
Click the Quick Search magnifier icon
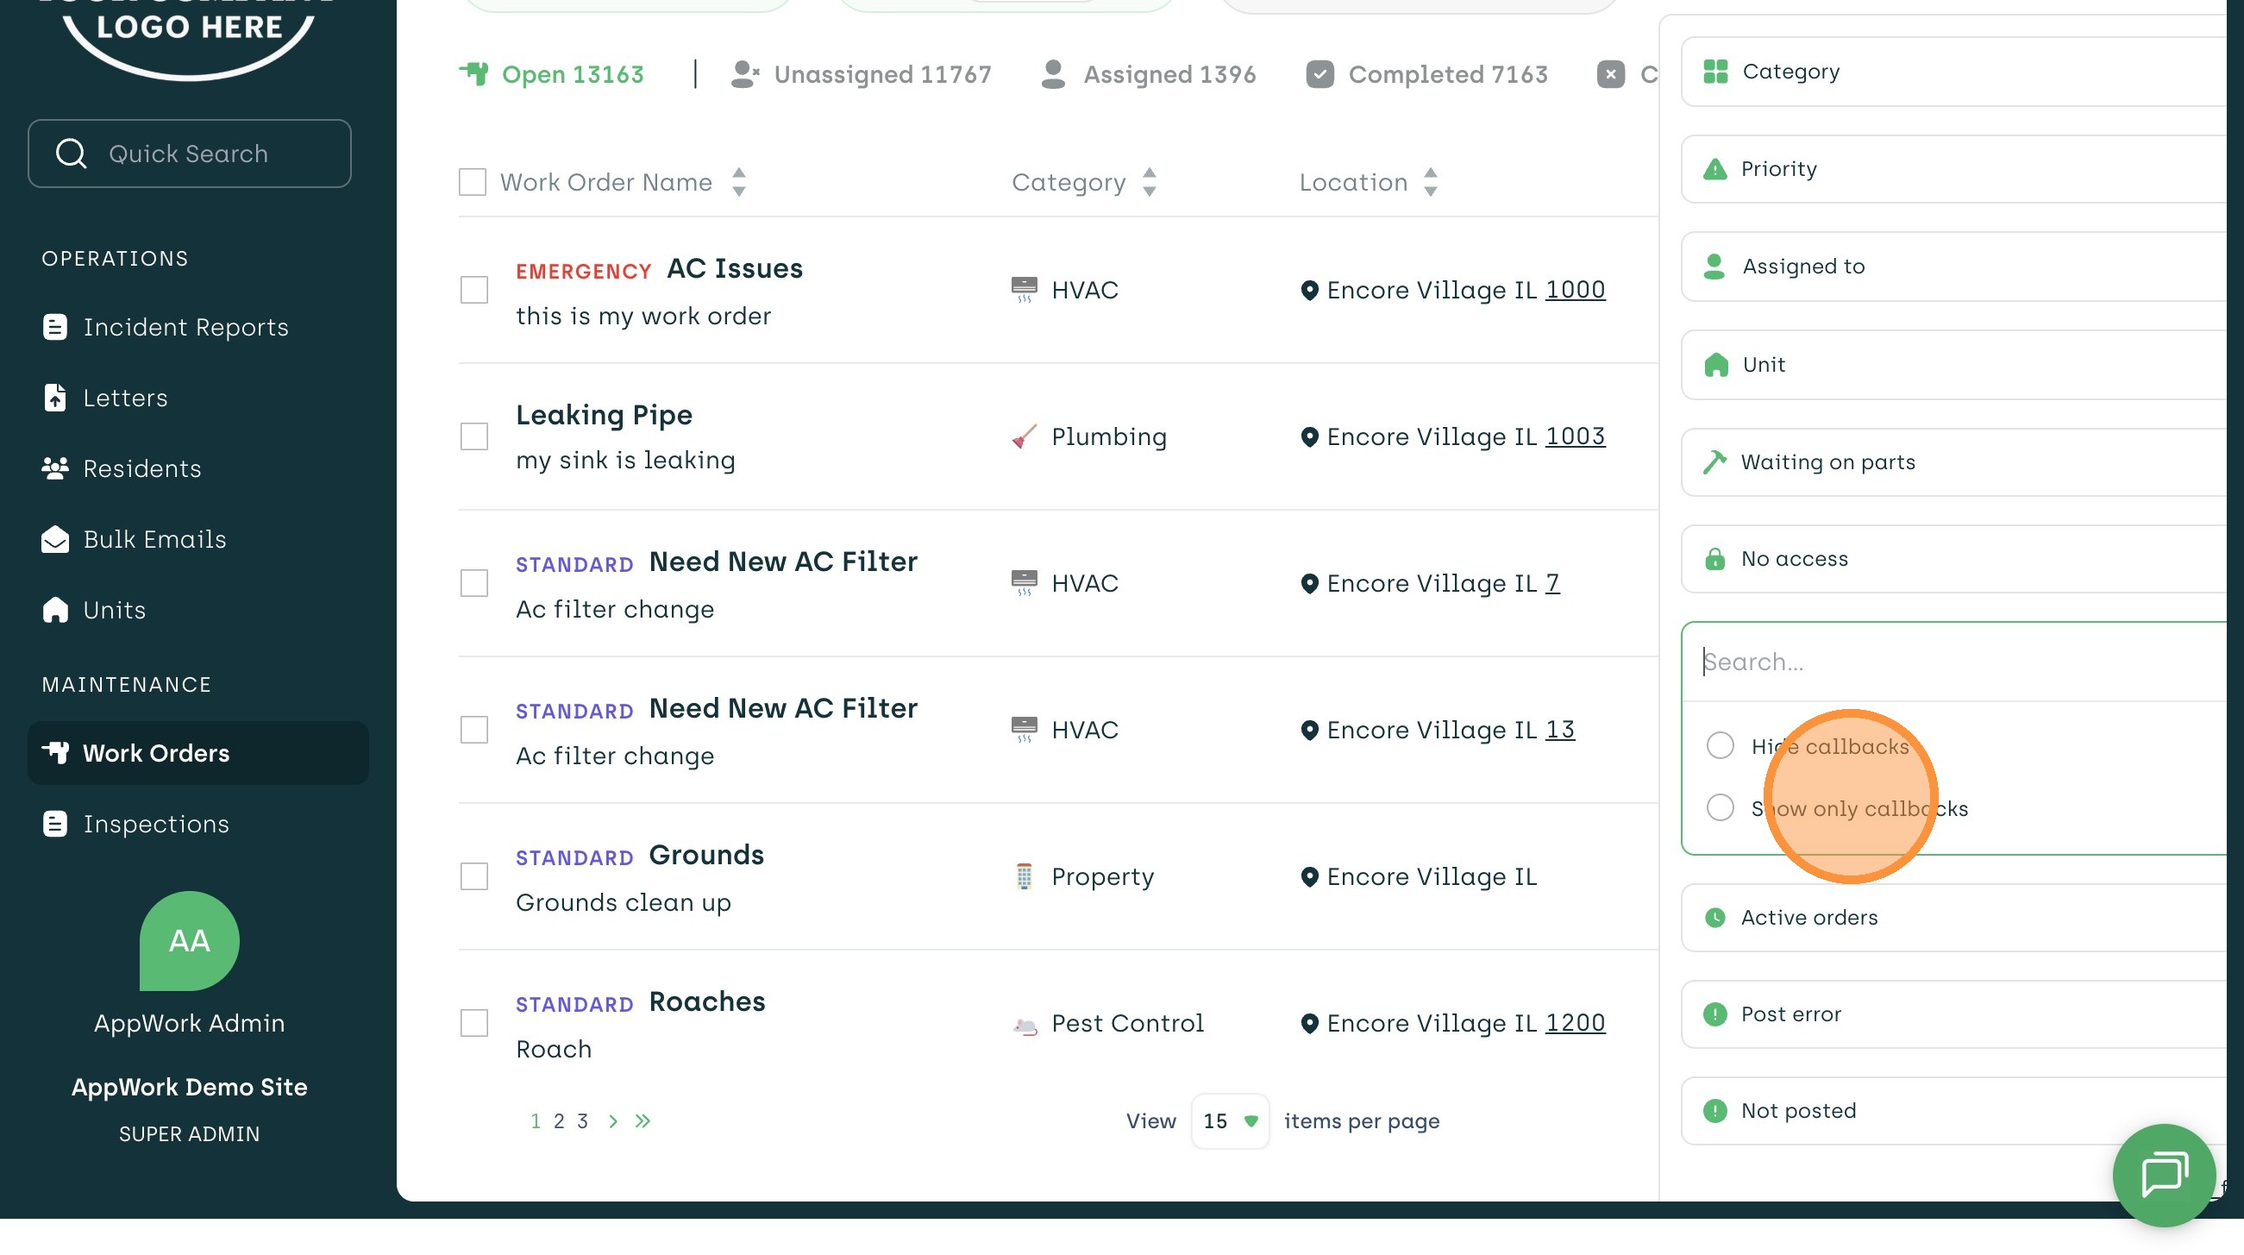(71, 154)
